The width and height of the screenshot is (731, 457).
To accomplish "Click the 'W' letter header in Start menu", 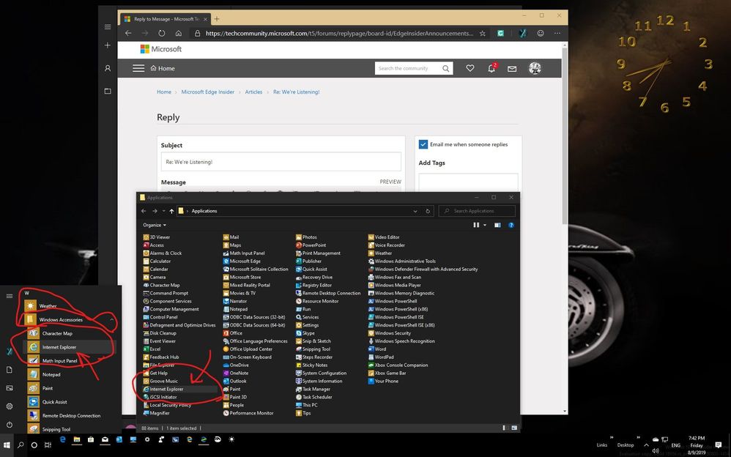I will click(x=26, y=293).
